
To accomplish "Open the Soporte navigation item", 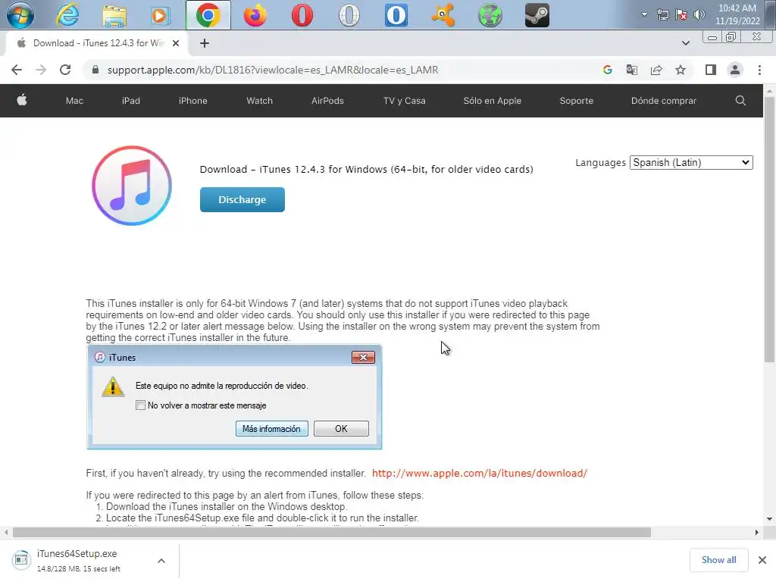I will pos(576,101).
